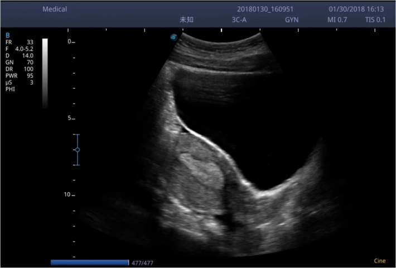Viewport: 396px width, 268px height.
Task: Click the 5 cm depth scale mark
Action: [70, 118]
